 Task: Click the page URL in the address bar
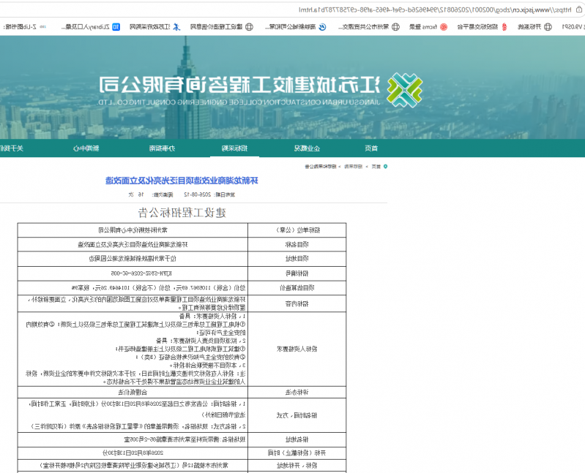click(x=435, y=10)
